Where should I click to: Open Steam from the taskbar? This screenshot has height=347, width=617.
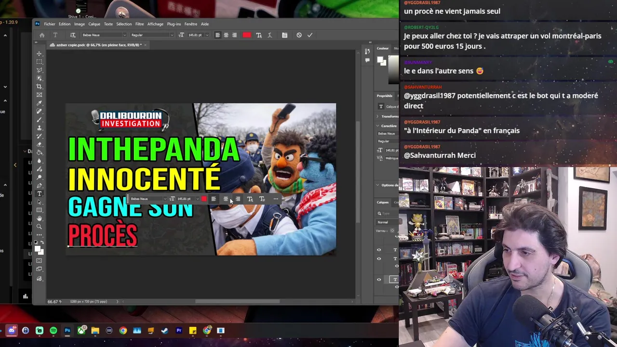click(x=165, y=331)
